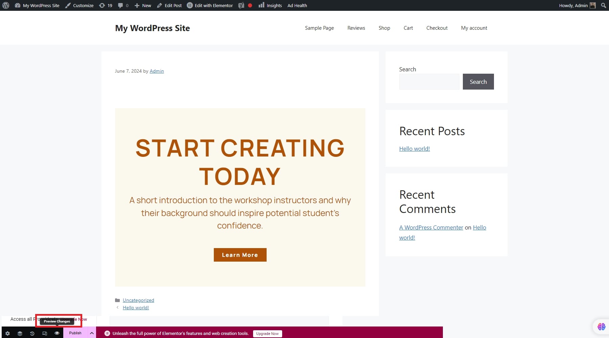
Task: Open the New content menu
Action: coord(143,5)
